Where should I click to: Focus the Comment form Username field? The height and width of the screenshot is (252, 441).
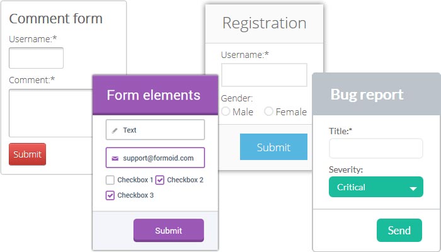[x=36, y=58]
